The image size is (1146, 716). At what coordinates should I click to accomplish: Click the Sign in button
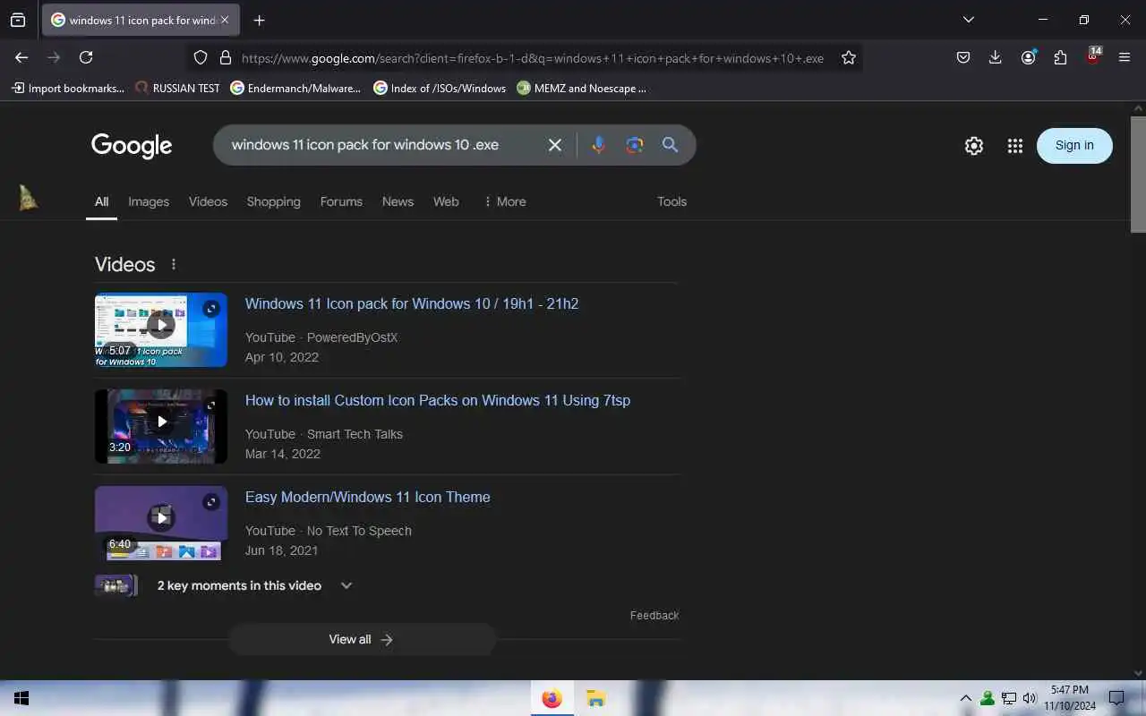[1074, 146]
